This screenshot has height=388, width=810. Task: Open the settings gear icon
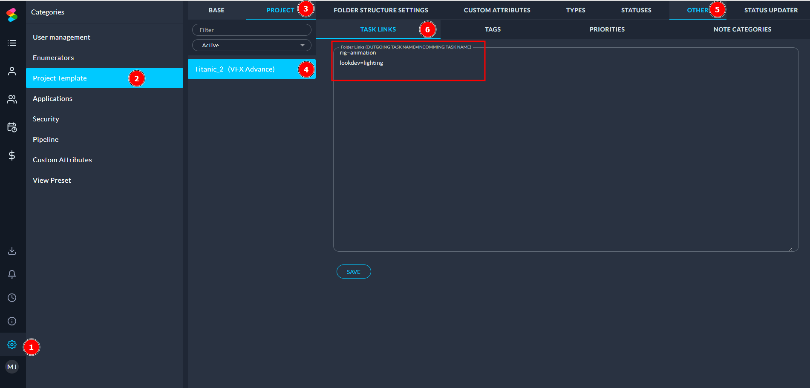tap(12, 345)
